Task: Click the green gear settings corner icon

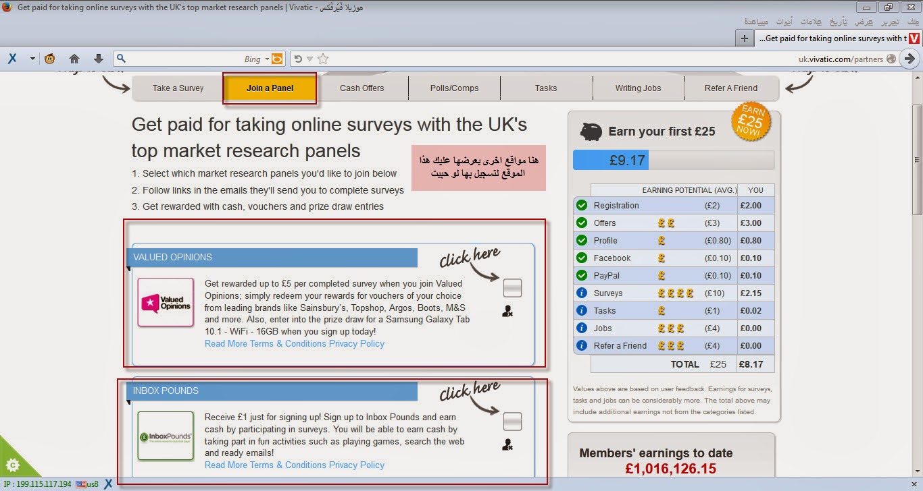Action: tap(12, 465)
